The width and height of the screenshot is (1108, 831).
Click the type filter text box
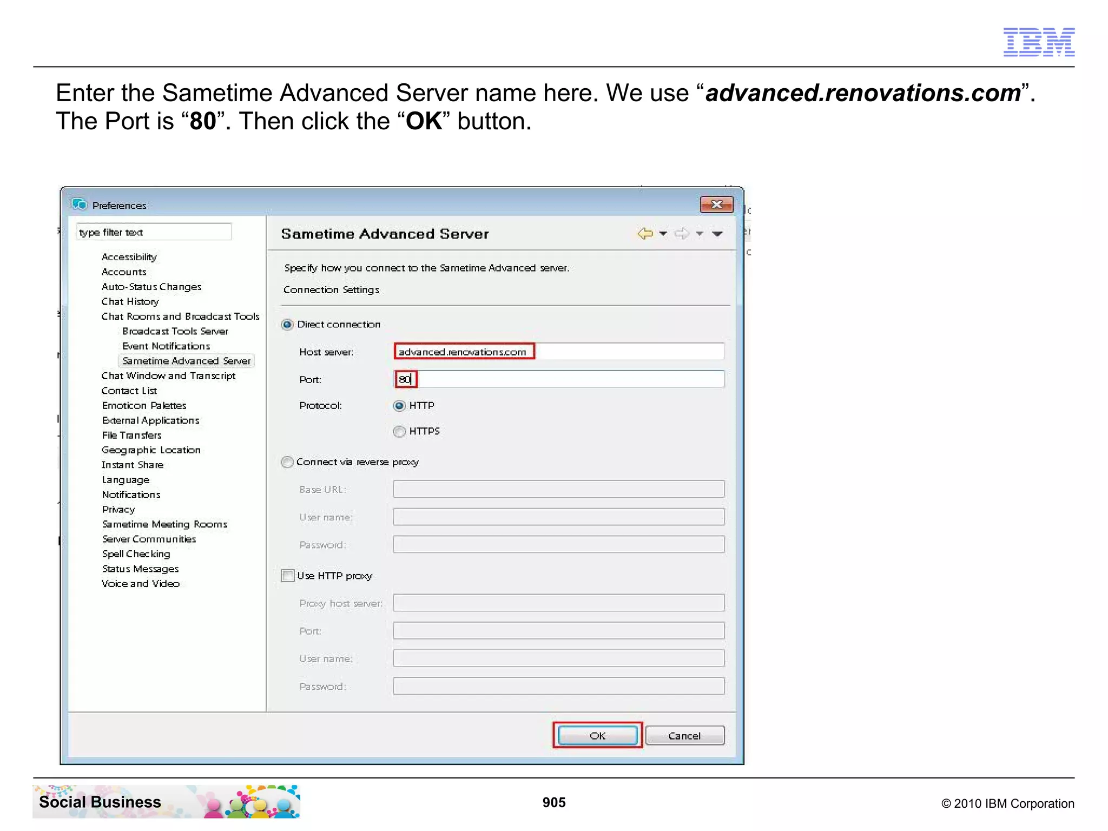[x=154, y=232]
